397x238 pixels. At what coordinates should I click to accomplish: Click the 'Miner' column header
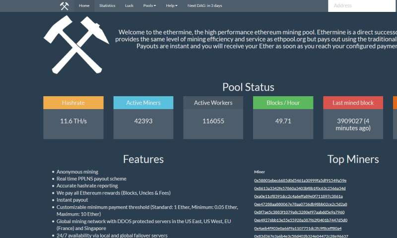pos(260,172)
